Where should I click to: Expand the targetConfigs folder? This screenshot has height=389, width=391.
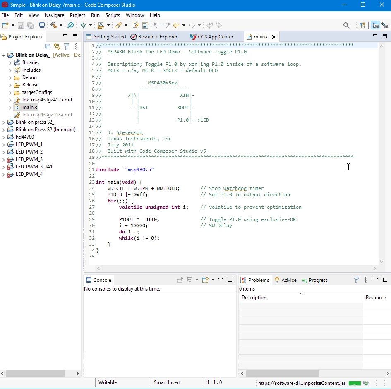[x=10, y=93]
